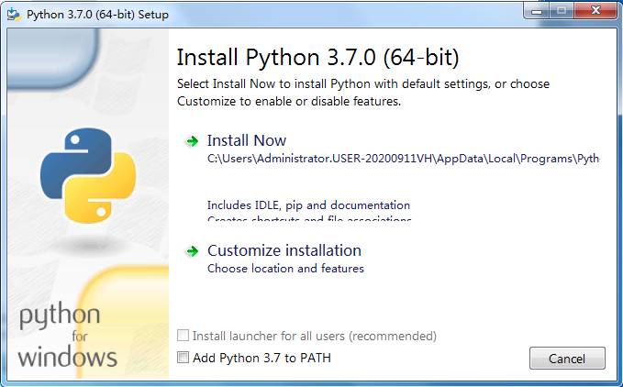Click the default install path under Install Now
This screenshot has height=387, width=623.
[x=402, y=159]
